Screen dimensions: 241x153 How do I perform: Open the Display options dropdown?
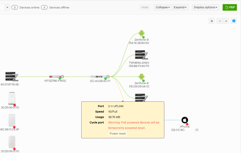click(x=205, y=7)
